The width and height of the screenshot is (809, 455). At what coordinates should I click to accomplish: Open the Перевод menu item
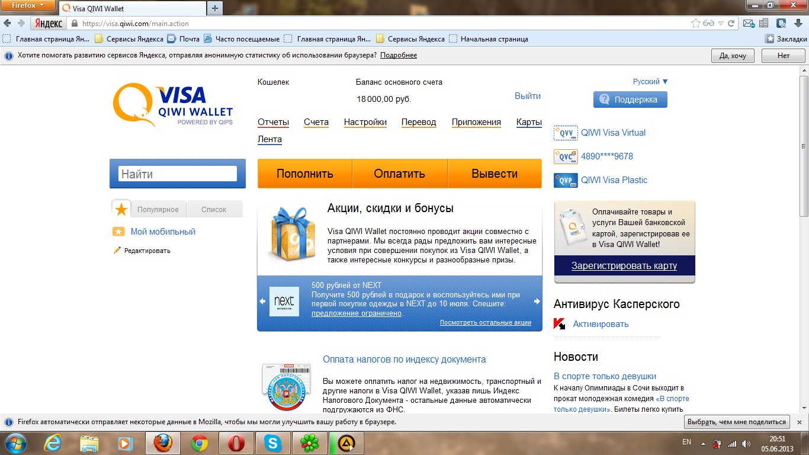[419, 122]
